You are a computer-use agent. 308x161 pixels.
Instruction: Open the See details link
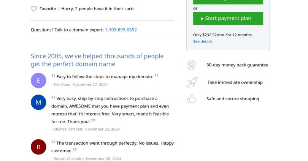click(x=203, y=41)
